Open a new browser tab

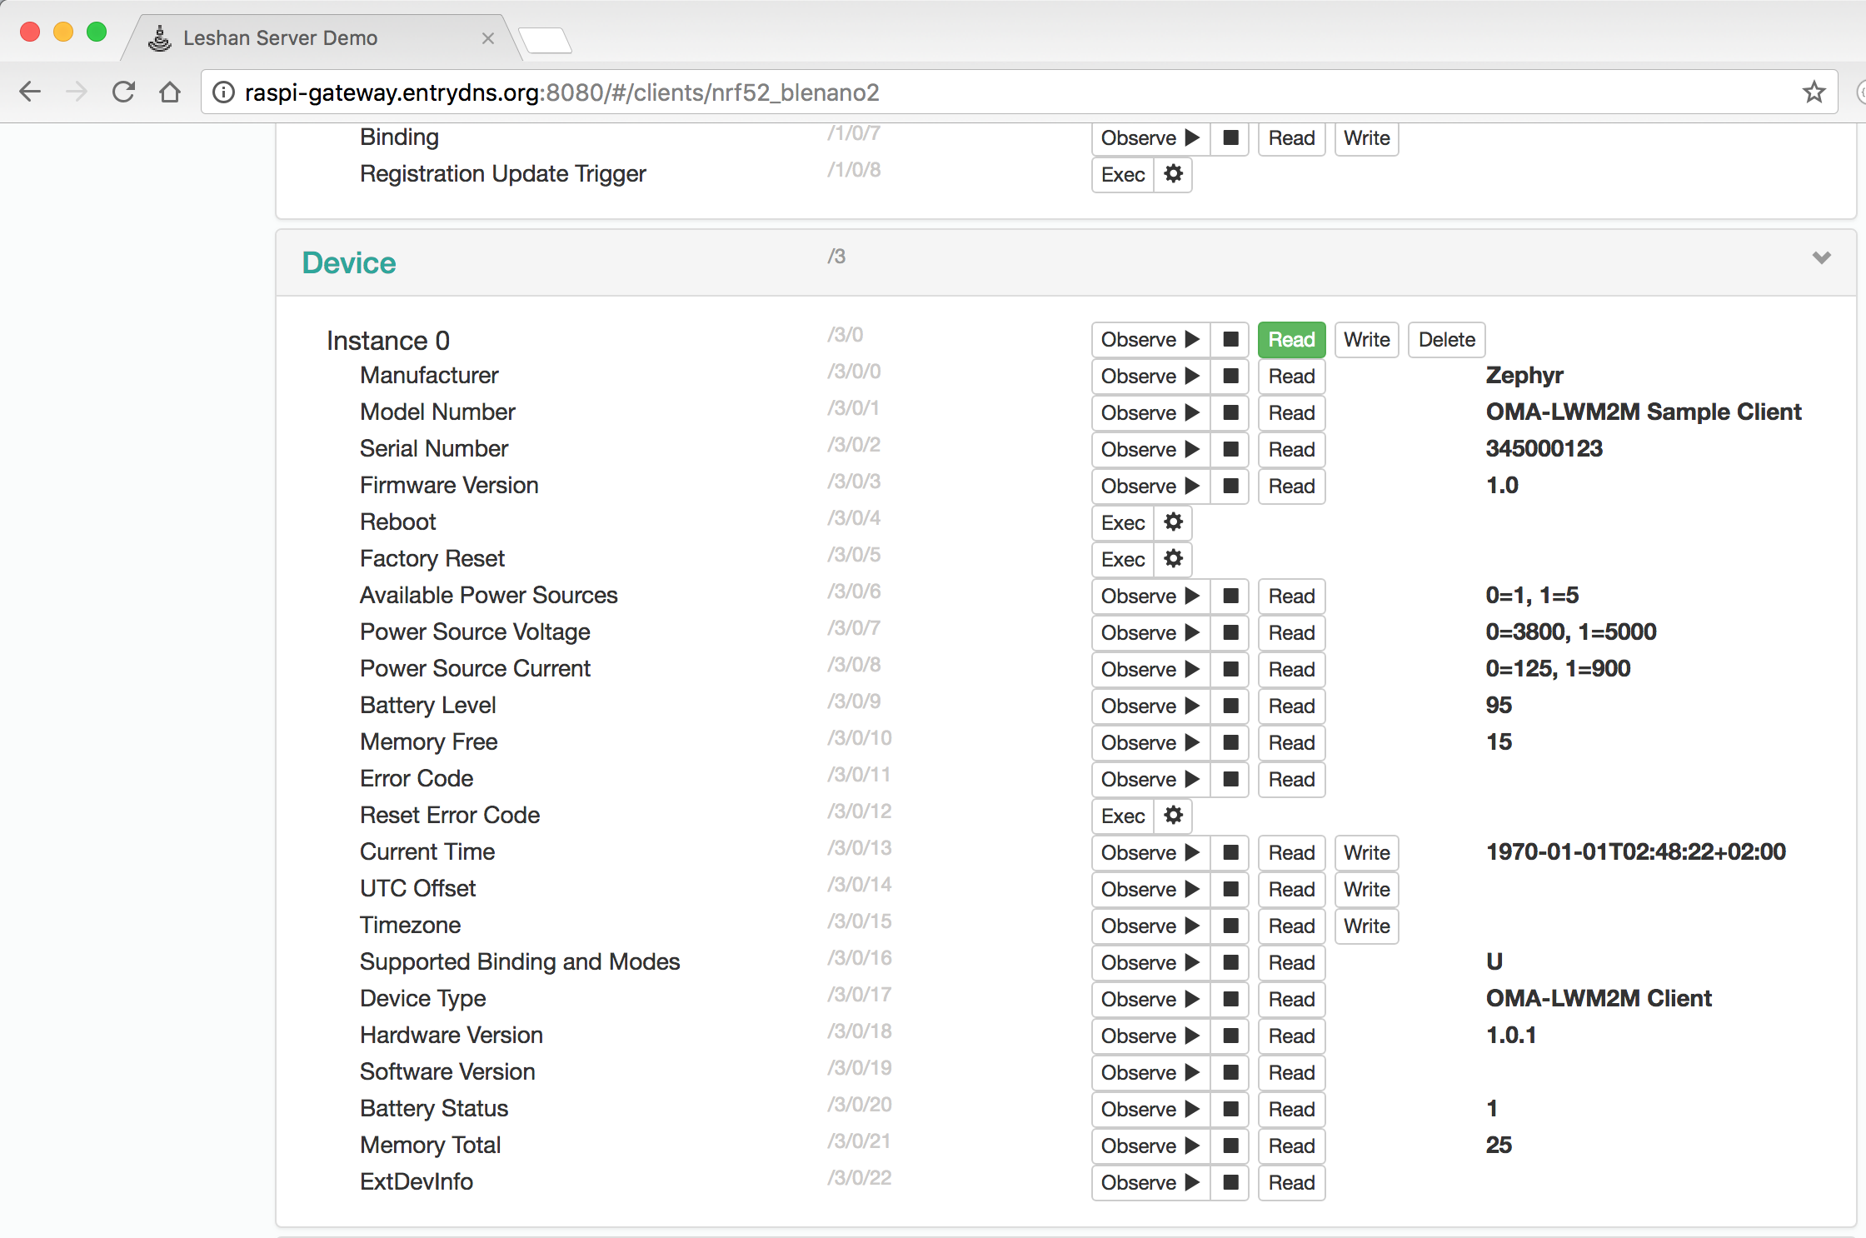[546, 40]
